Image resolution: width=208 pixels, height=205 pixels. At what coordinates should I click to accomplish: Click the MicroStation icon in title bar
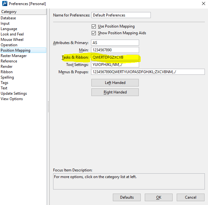pos(5,3)
